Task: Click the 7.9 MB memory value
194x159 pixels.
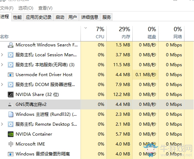Action: click(123, 85)
